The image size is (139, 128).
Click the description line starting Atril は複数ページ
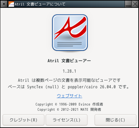point(69,80)
